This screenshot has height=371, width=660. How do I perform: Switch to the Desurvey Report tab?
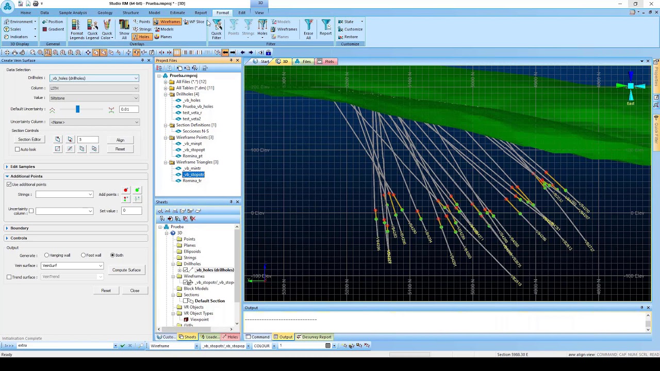pyautogui.click(x=314, y=337)
